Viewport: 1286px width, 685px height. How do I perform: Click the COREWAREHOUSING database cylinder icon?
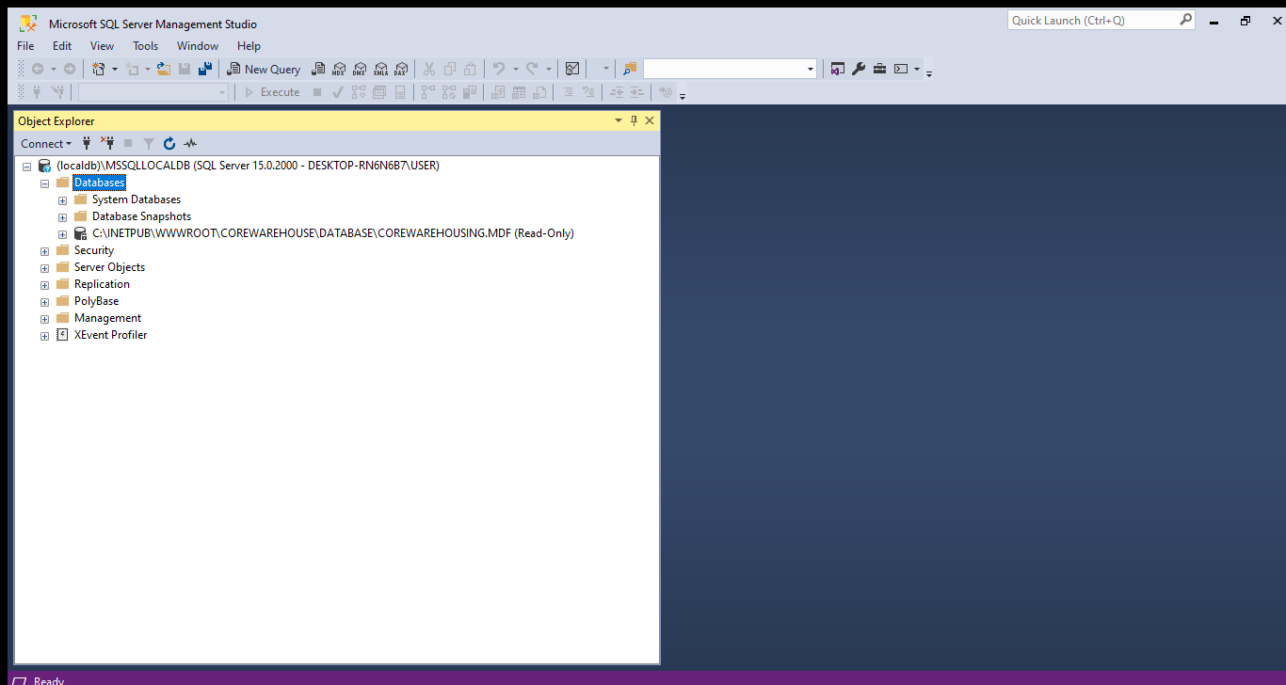pos(81,233)
